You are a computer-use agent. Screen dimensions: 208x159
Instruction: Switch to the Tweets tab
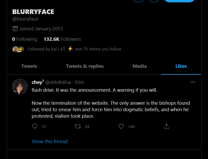(x=29, y=66)
